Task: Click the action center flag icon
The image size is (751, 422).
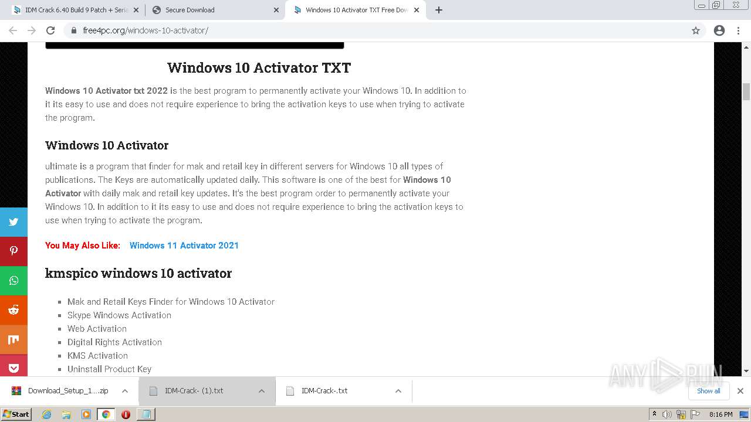Action: click(x=694, y=414)
